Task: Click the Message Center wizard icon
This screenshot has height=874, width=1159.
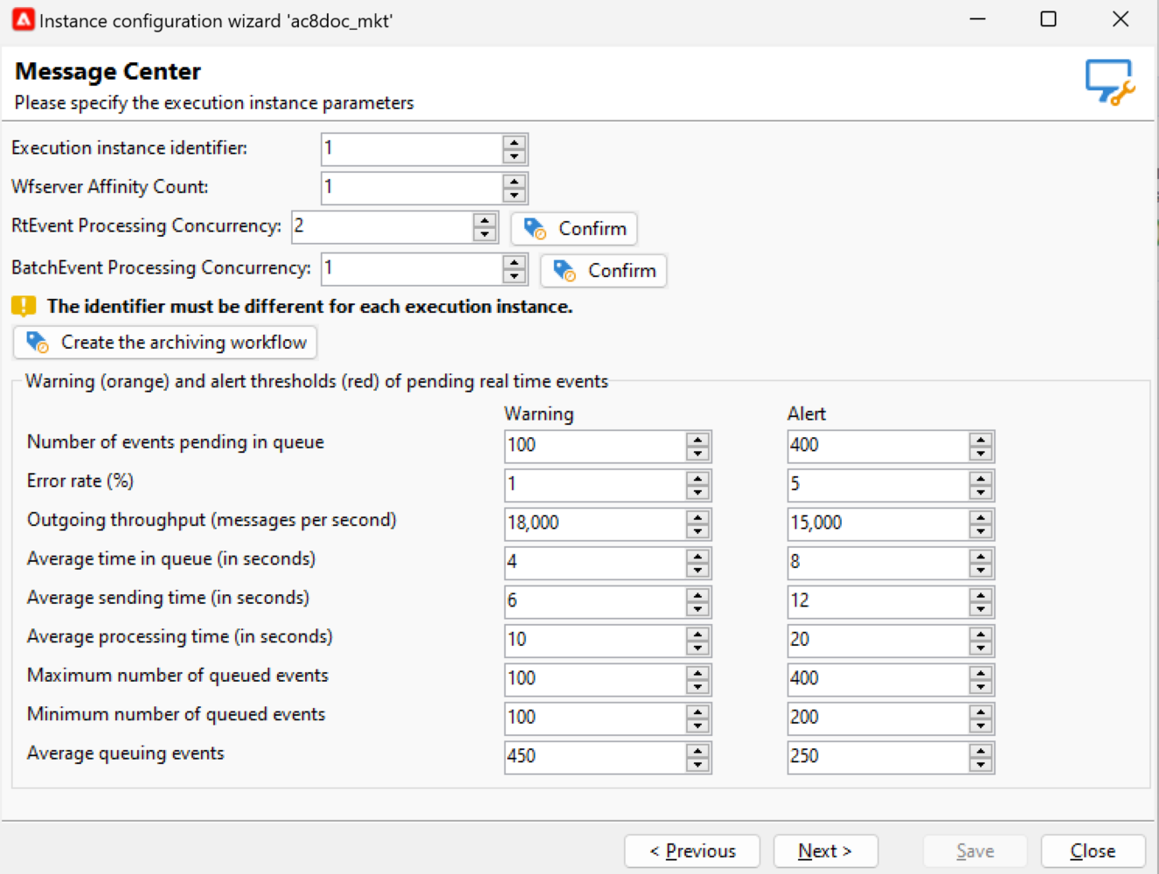Action: (1109, 82)
